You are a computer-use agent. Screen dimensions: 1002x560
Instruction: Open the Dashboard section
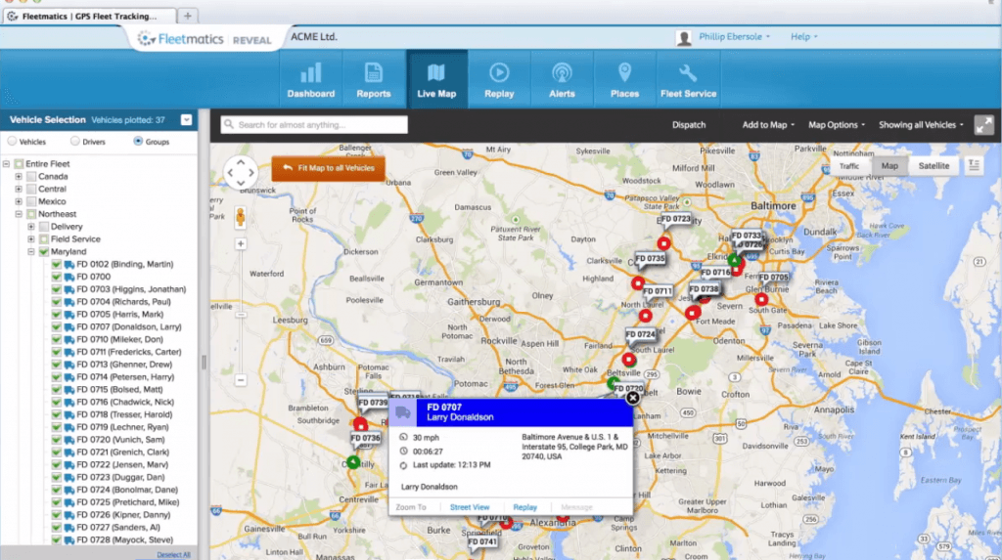(310, 79)
